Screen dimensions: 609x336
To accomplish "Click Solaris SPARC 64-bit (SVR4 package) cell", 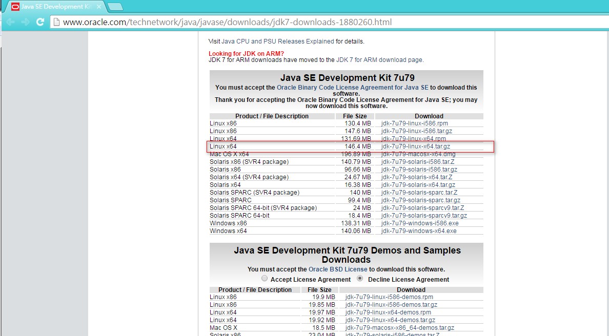I will pos(272,208).
